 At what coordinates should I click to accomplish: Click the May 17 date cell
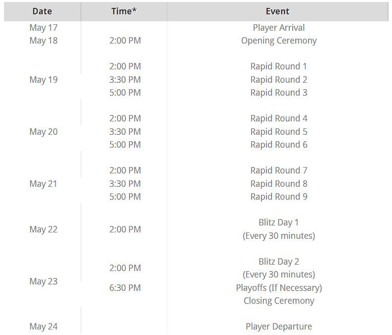click(44, 28)
